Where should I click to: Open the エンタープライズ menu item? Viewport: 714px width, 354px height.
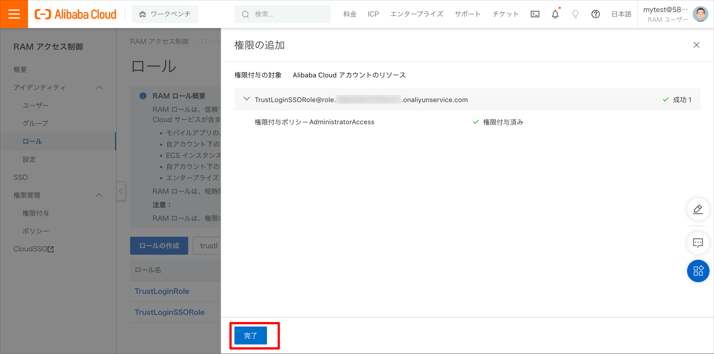click(x=417, y=14)
